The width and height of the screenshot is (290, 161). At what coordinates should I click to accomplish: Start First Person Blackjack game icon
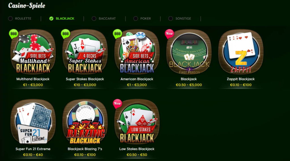click(x=189, y=52)
